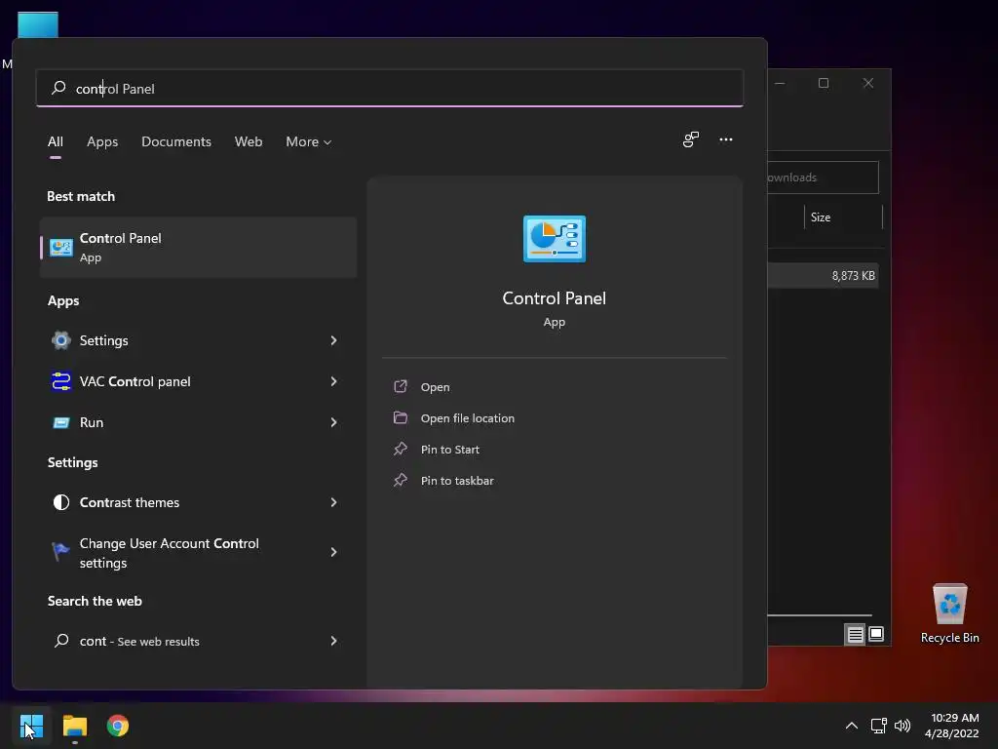
Task: Click the Size column header in Explorer
Action: (821, 217)
